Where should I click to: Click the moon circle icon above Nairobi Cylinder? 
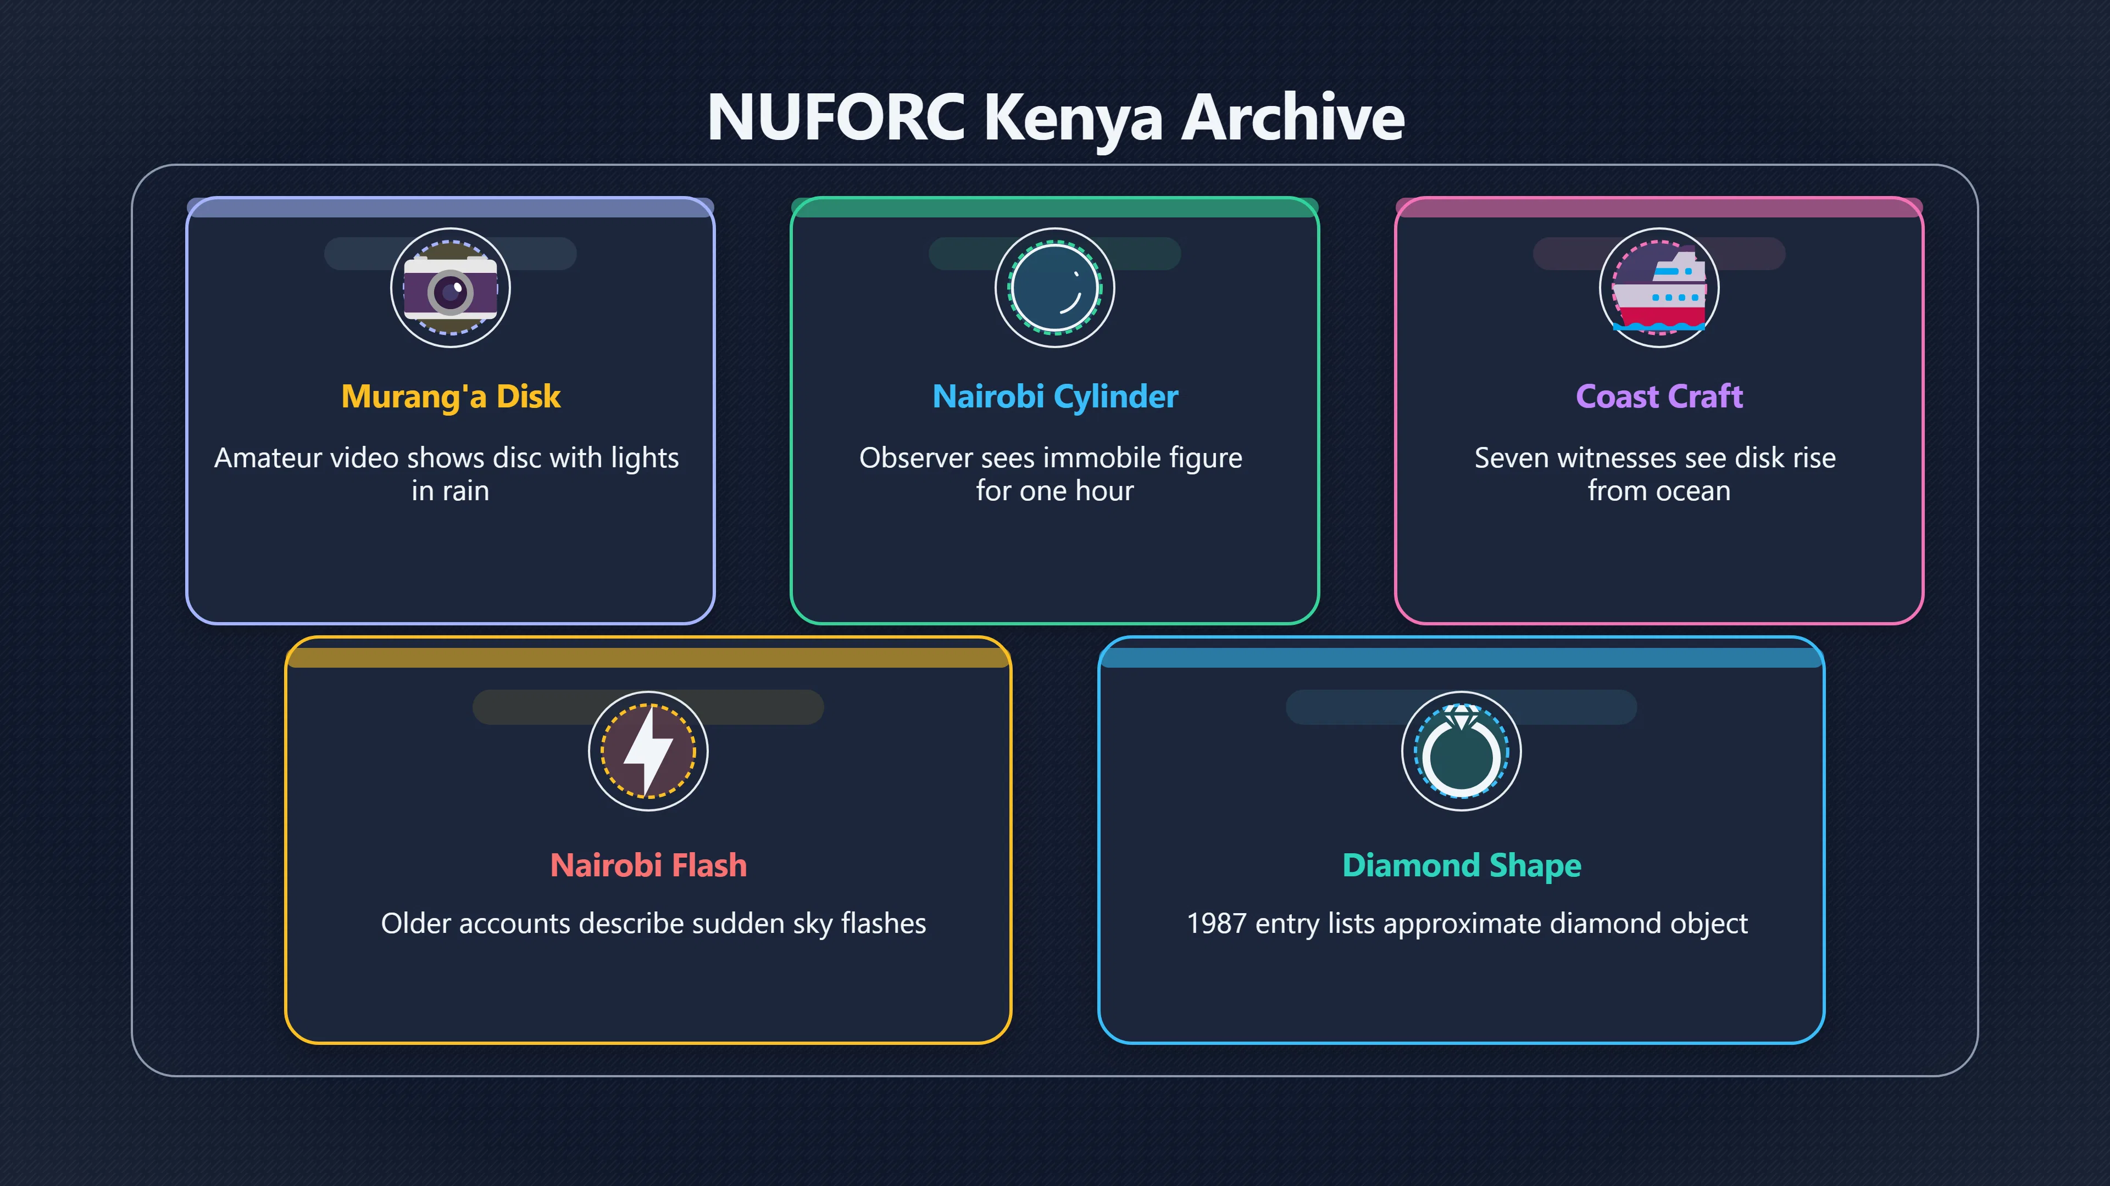1055,287
